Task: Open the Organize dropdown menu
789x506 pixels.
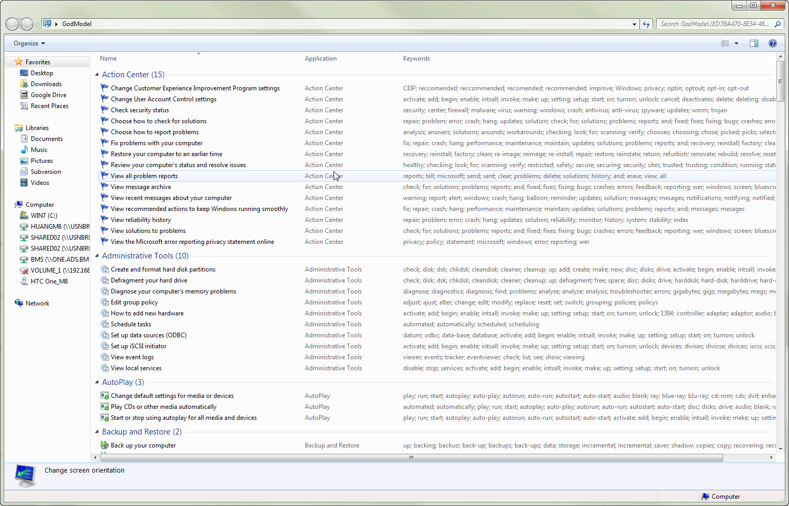Action: (x=29, y=43)
